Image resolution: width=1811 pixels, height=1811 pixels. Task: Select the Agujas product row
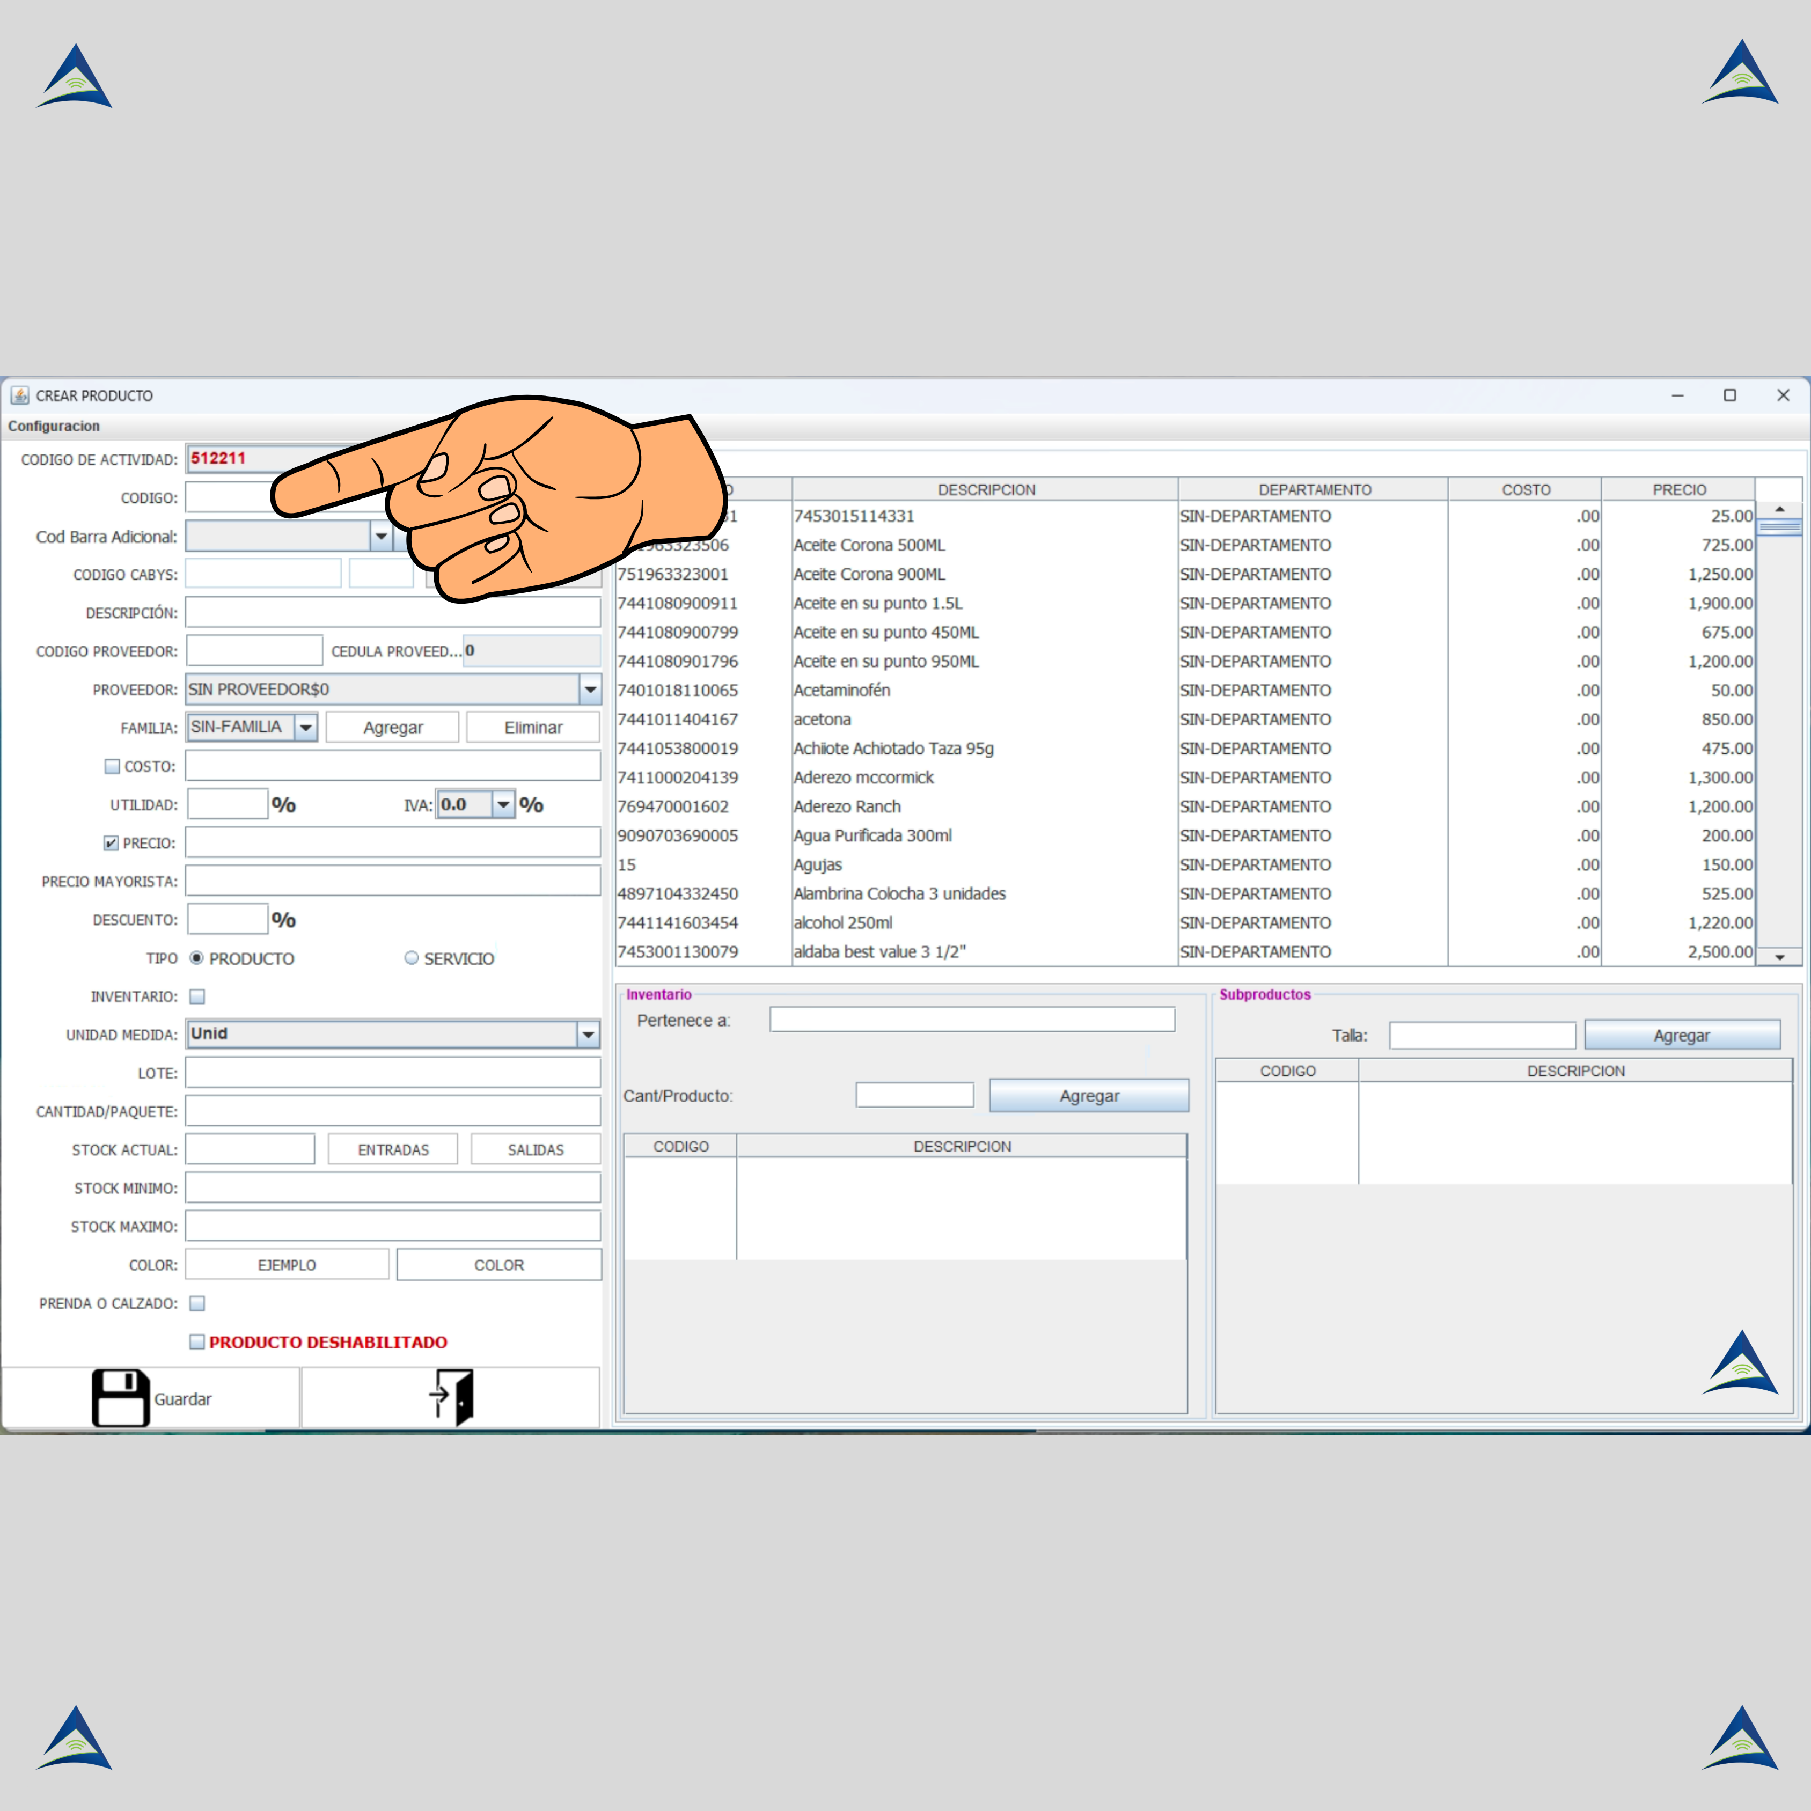pos(1185,864)
